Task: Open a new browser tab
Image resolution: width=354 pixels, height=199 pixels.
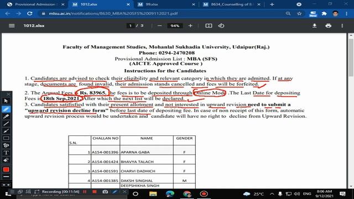Action: point(272,4)
